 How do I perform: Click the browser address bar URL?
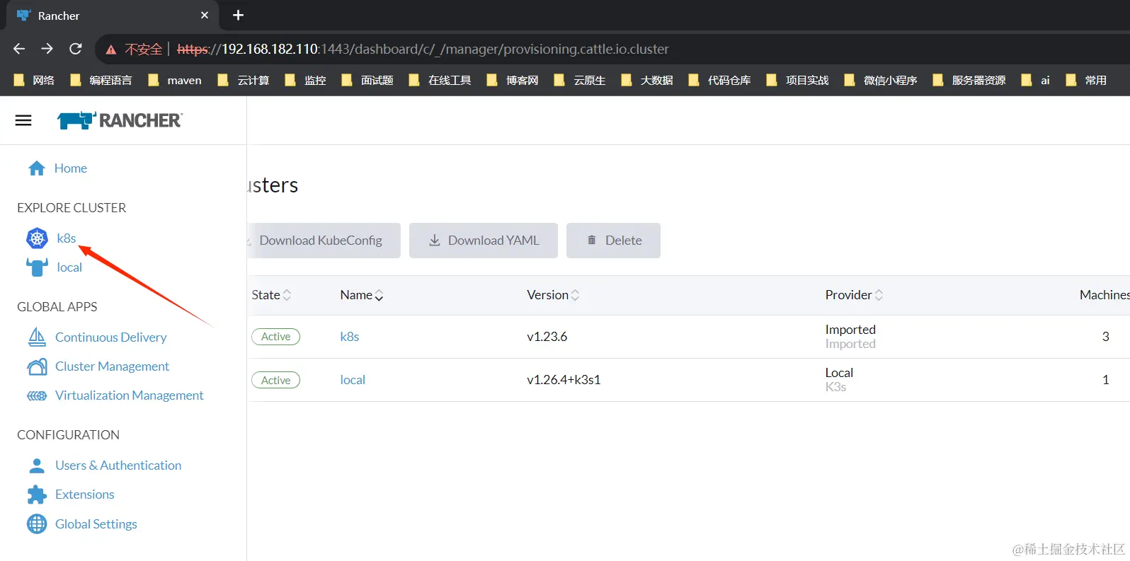pos(423,49)
